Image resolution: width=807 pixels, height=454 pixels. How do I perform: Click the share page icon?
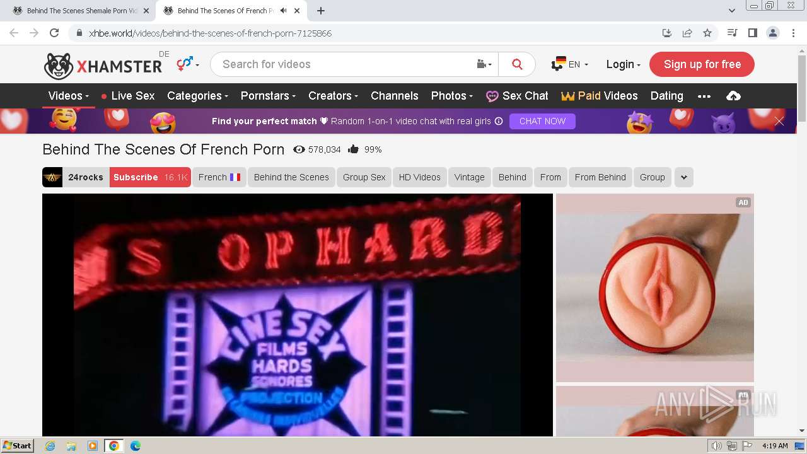click(687, 33)
